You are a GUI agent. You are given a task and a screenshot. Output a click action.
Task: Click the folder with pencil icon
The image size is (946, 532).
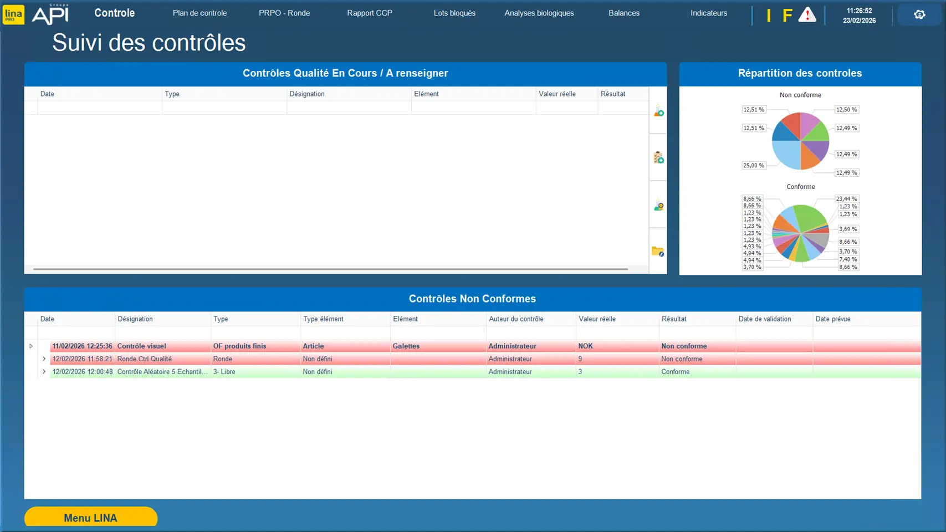pyautogui.click(x=658, y=252)
